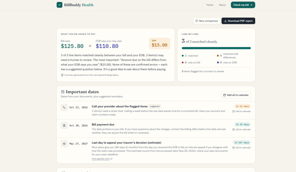Click the orange matched with differences dot

click(x=218, y=56)
